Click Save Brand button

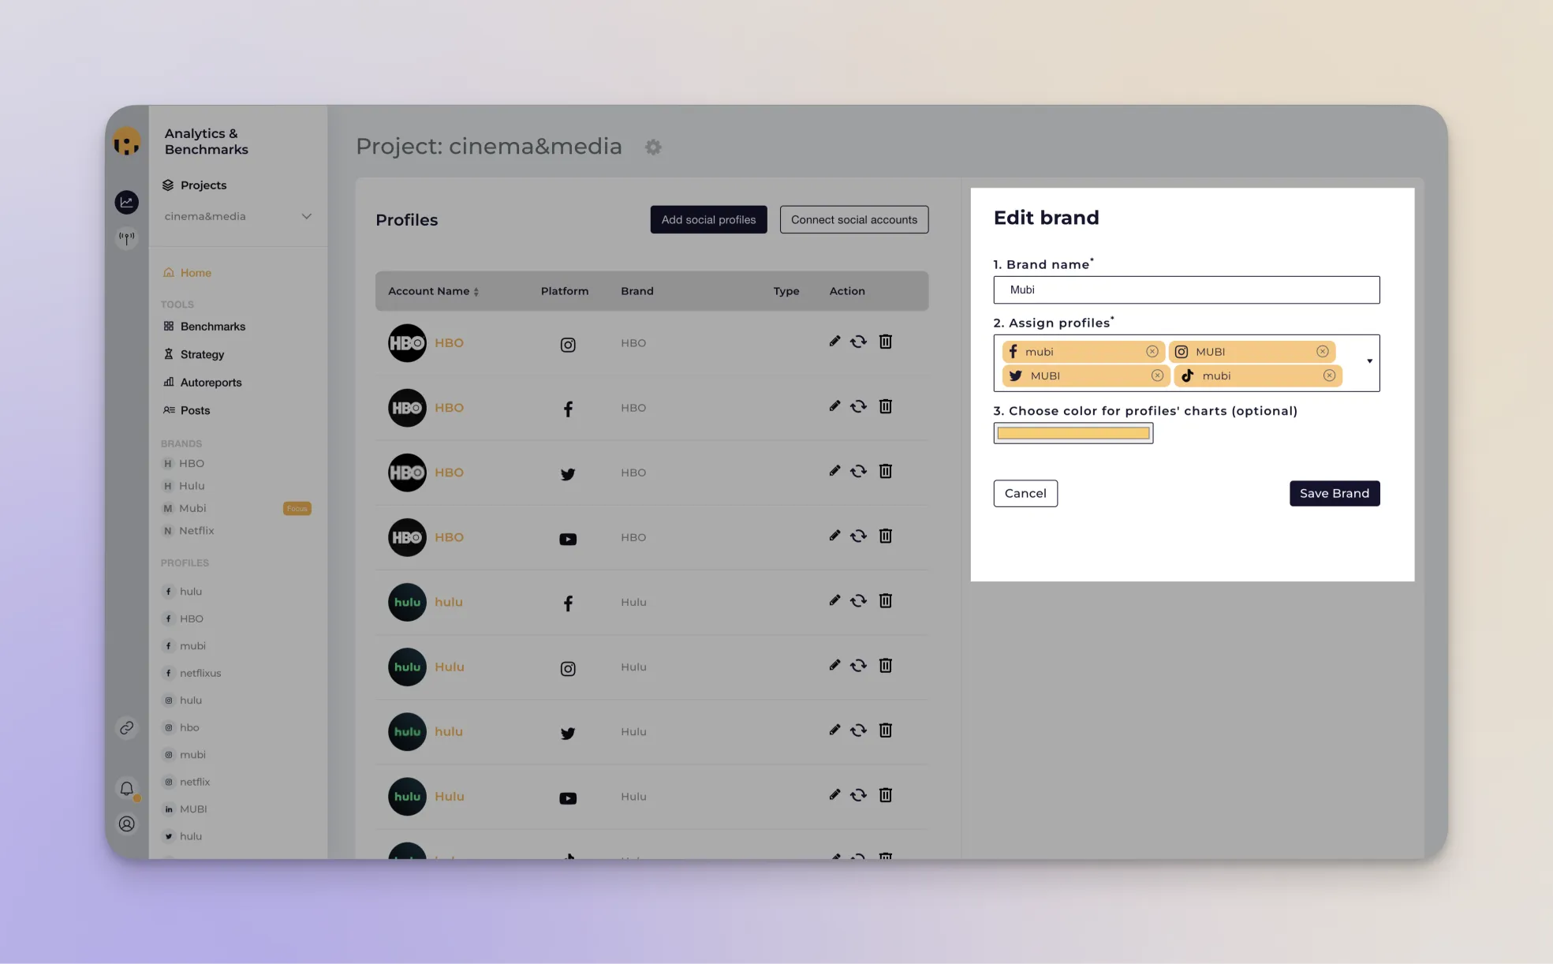pos(1335,494)
